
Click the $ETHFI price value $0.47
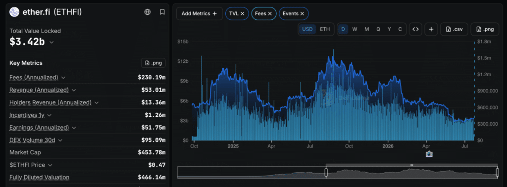[x=157, y=165]
